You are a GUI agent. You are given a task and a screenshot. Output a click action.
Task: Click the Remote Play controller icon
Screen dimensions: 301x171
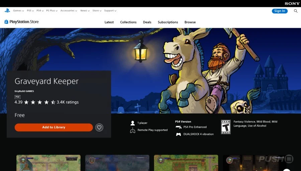point(132,130)
